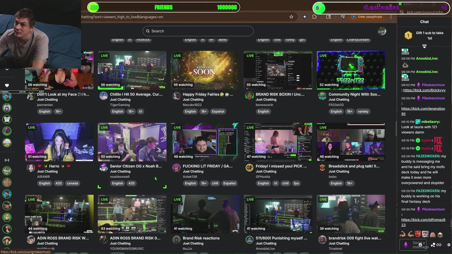Click the AiRAWR channel avatar
This screenshot has width=452, height=254.
[x=31, y=168]
